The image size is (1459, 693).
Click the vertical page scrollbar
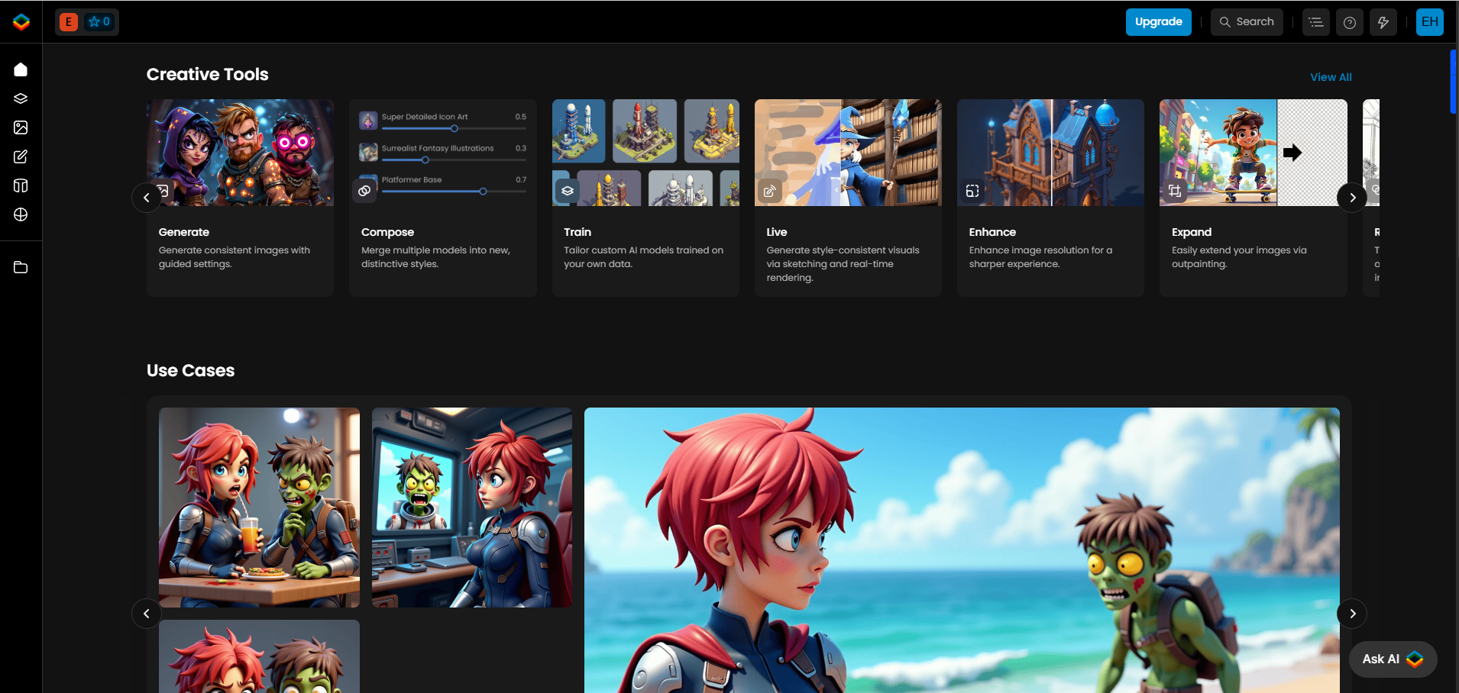[1453, 82]
